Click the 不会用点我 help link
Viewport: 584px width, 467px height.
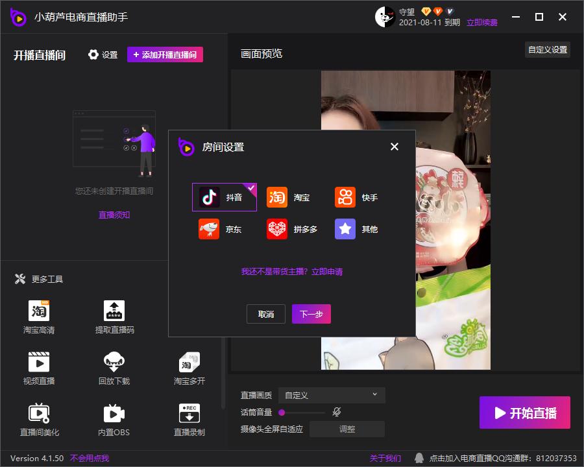(x=90, y=458)
